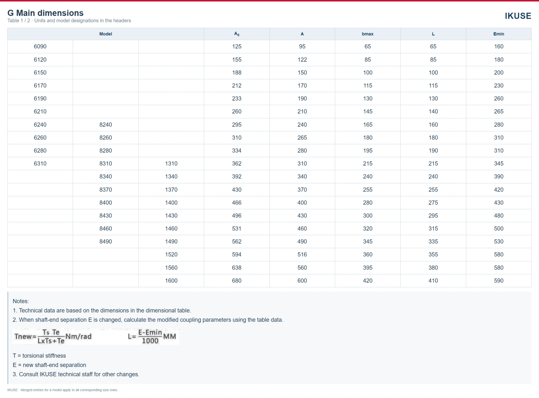Click the 'T = torsional stiffness' line

tap(39, 356)
